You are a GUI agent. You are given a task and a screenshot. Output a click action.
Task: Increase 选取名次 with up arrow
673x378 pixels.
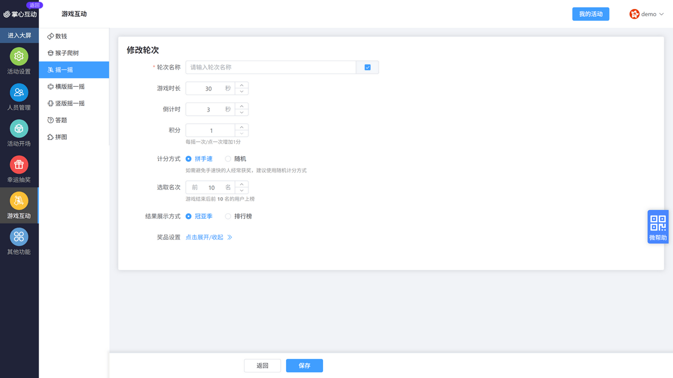[x=242, y=184]
